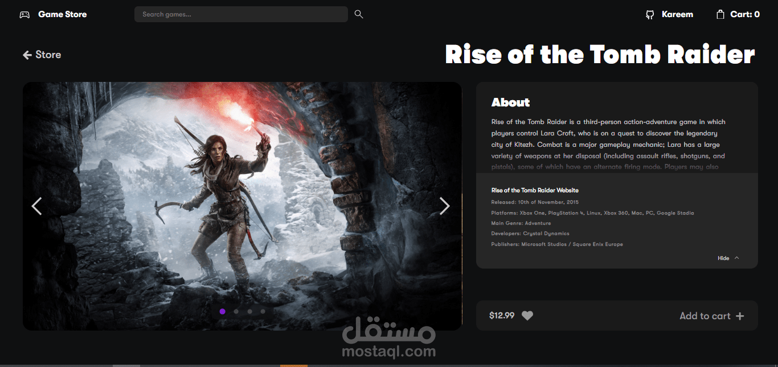Image resolution: width=778 pixels, height=367 pixels.
Task: Collapse details with the Hide chevron
Action: pyautogui.click(x=736, y=258)
